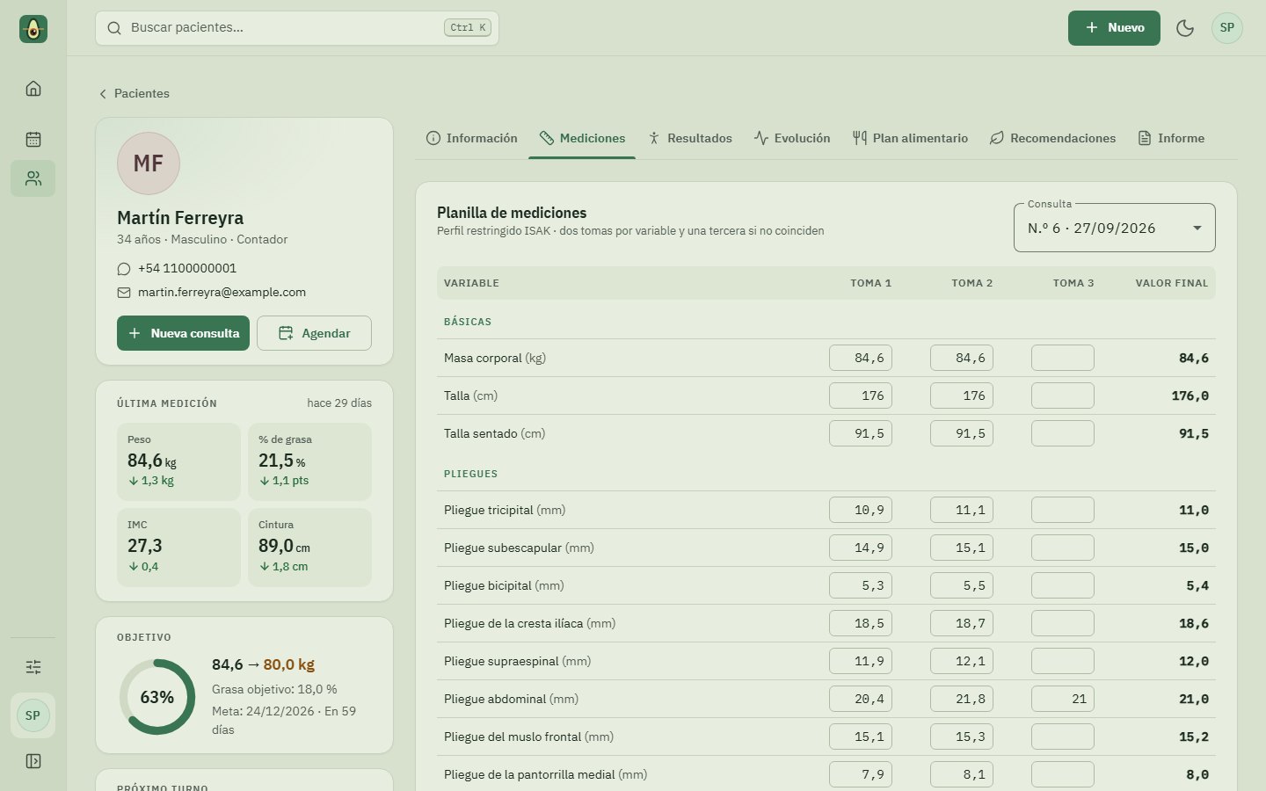Click the phone number +54 1100000001
Screen dimensions: 1266x791
click(187, 268)
